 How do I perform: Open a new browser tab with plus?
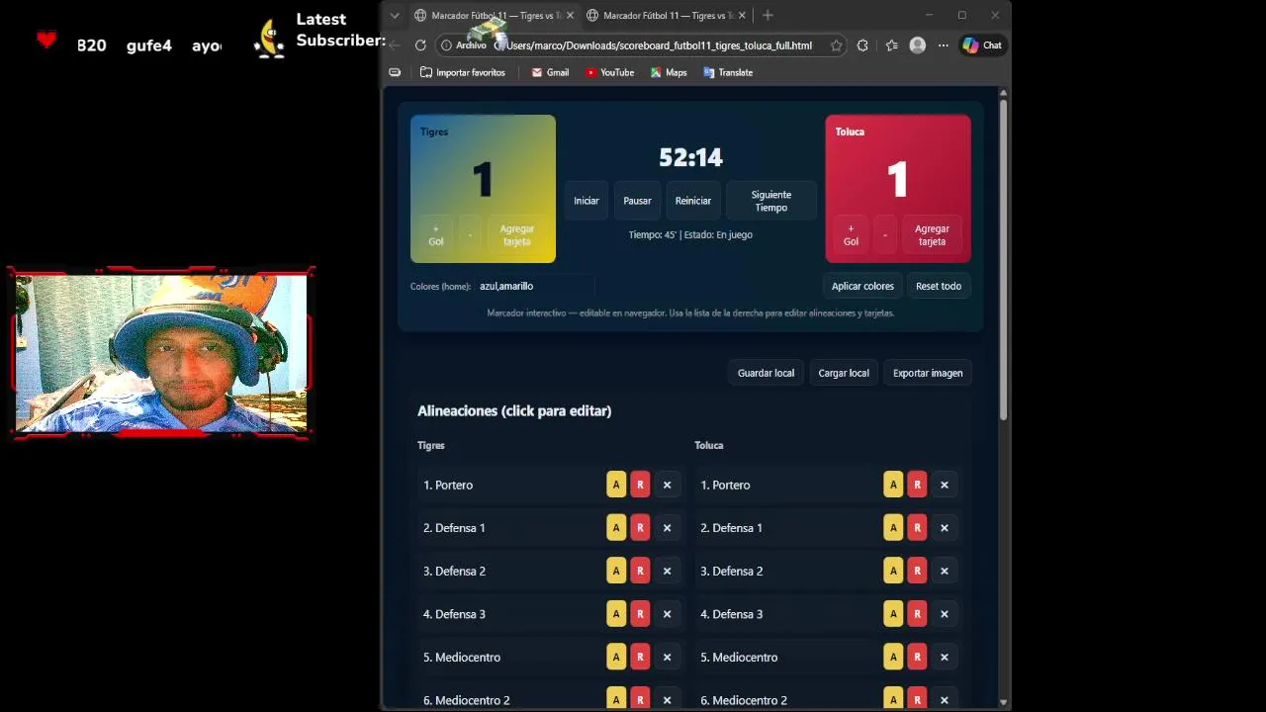tap(768, 15)
